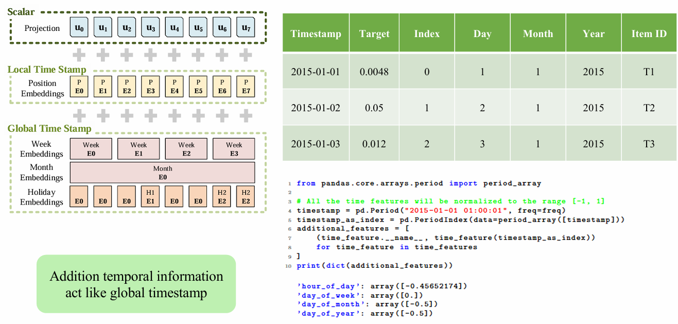Click the P E6 position embedding box

point(222,87)
